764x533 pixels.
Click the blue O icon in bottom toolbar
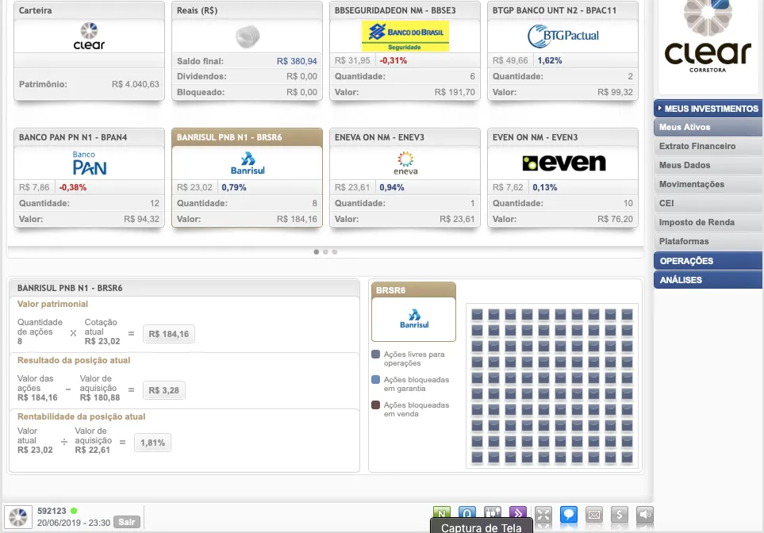467,514
